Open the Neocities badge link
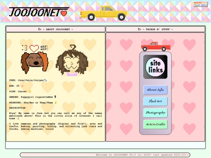This screenshot has width=211, height=158. (x=200, y=4)
